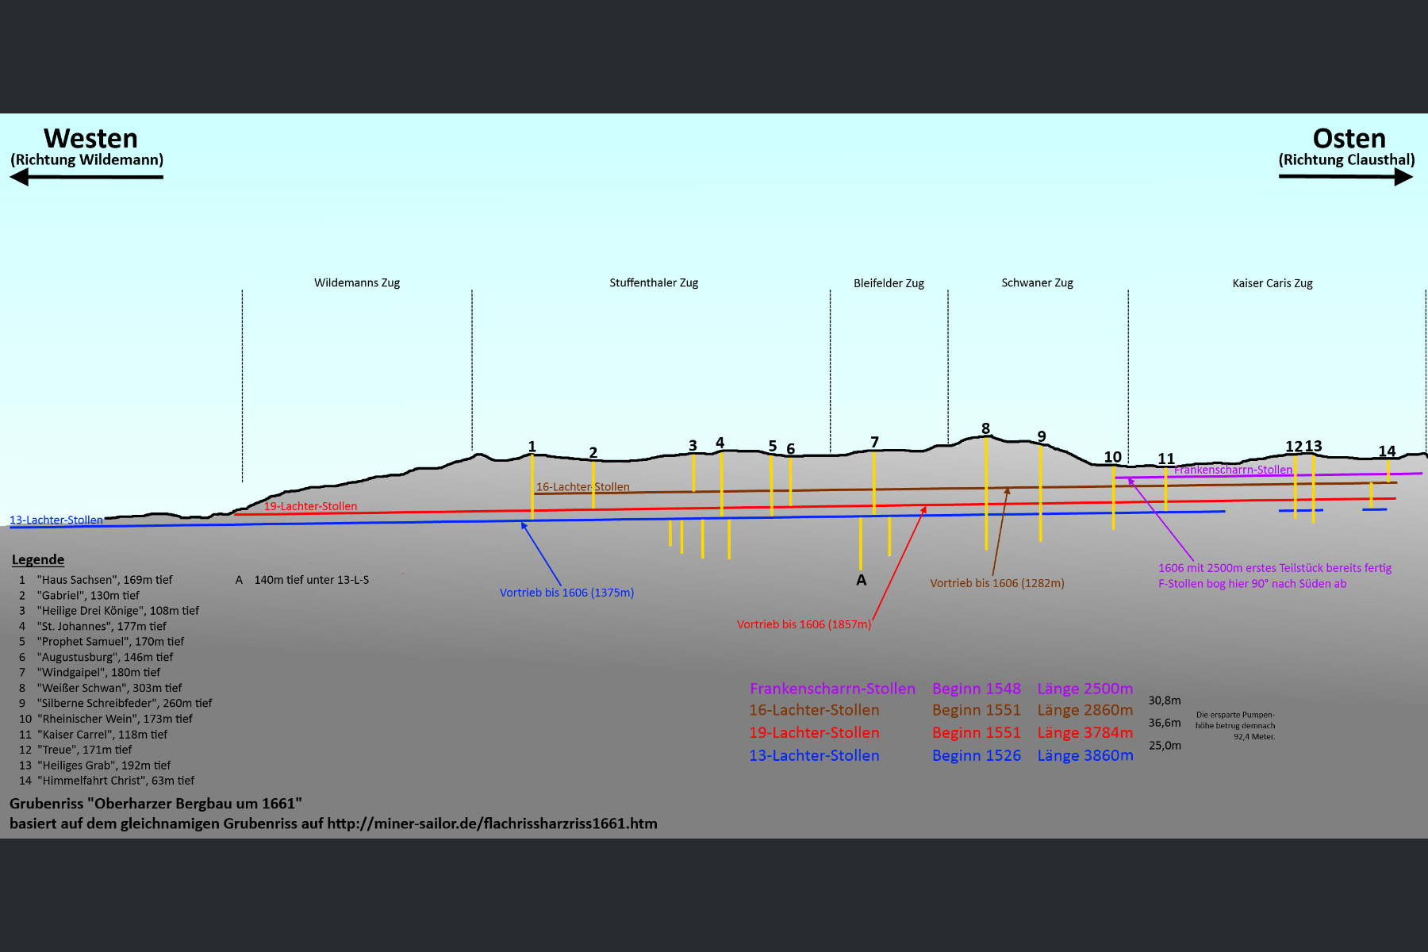
Task: Select the "Westen" heading text
Action: (90, 139)
